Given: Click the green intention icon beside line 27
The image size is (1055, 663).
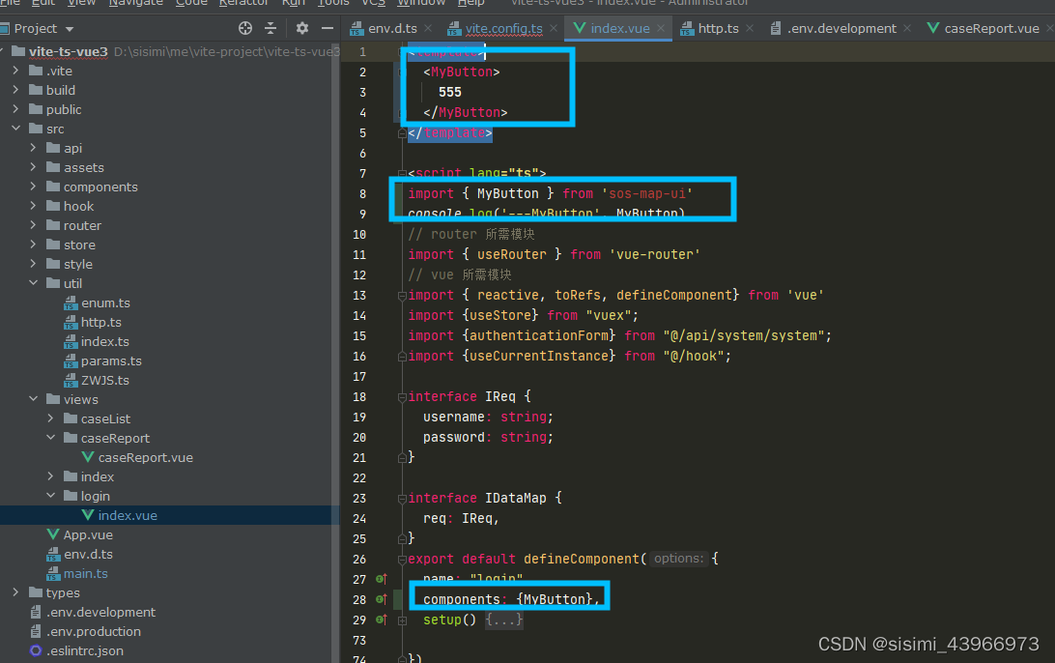Looking at the screenshot, I should (380, 578).
